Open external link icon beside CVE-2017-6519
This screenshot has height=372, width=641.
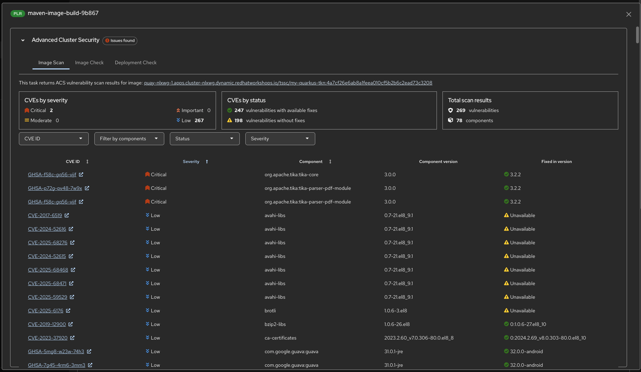tap(67, 215)
